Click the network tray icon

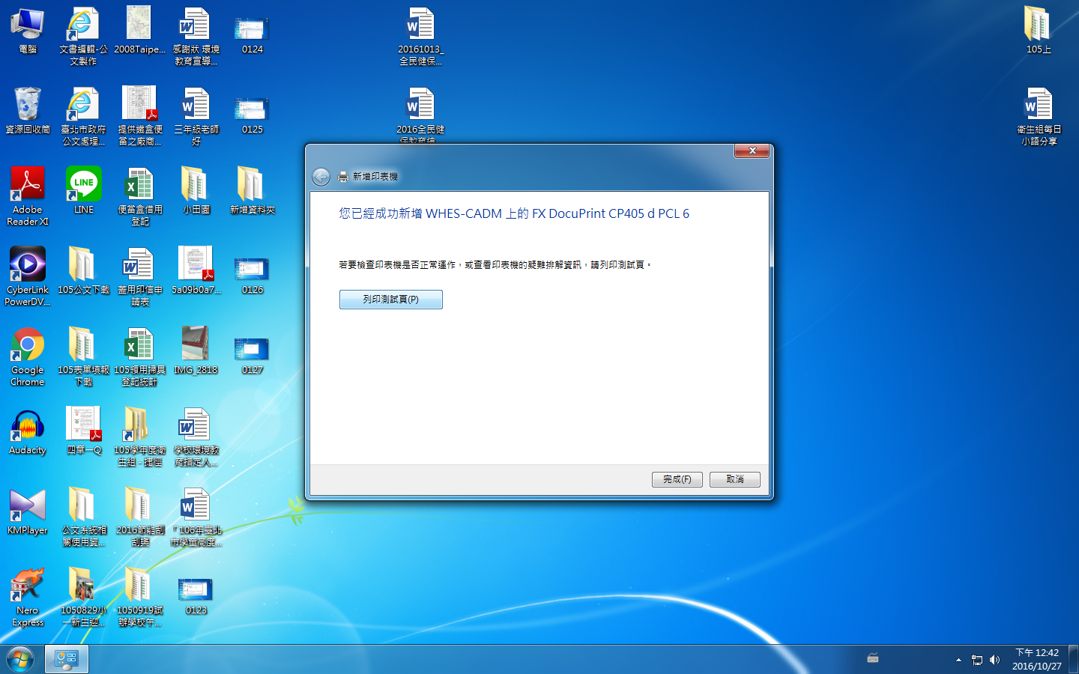[x=976, y=660]
